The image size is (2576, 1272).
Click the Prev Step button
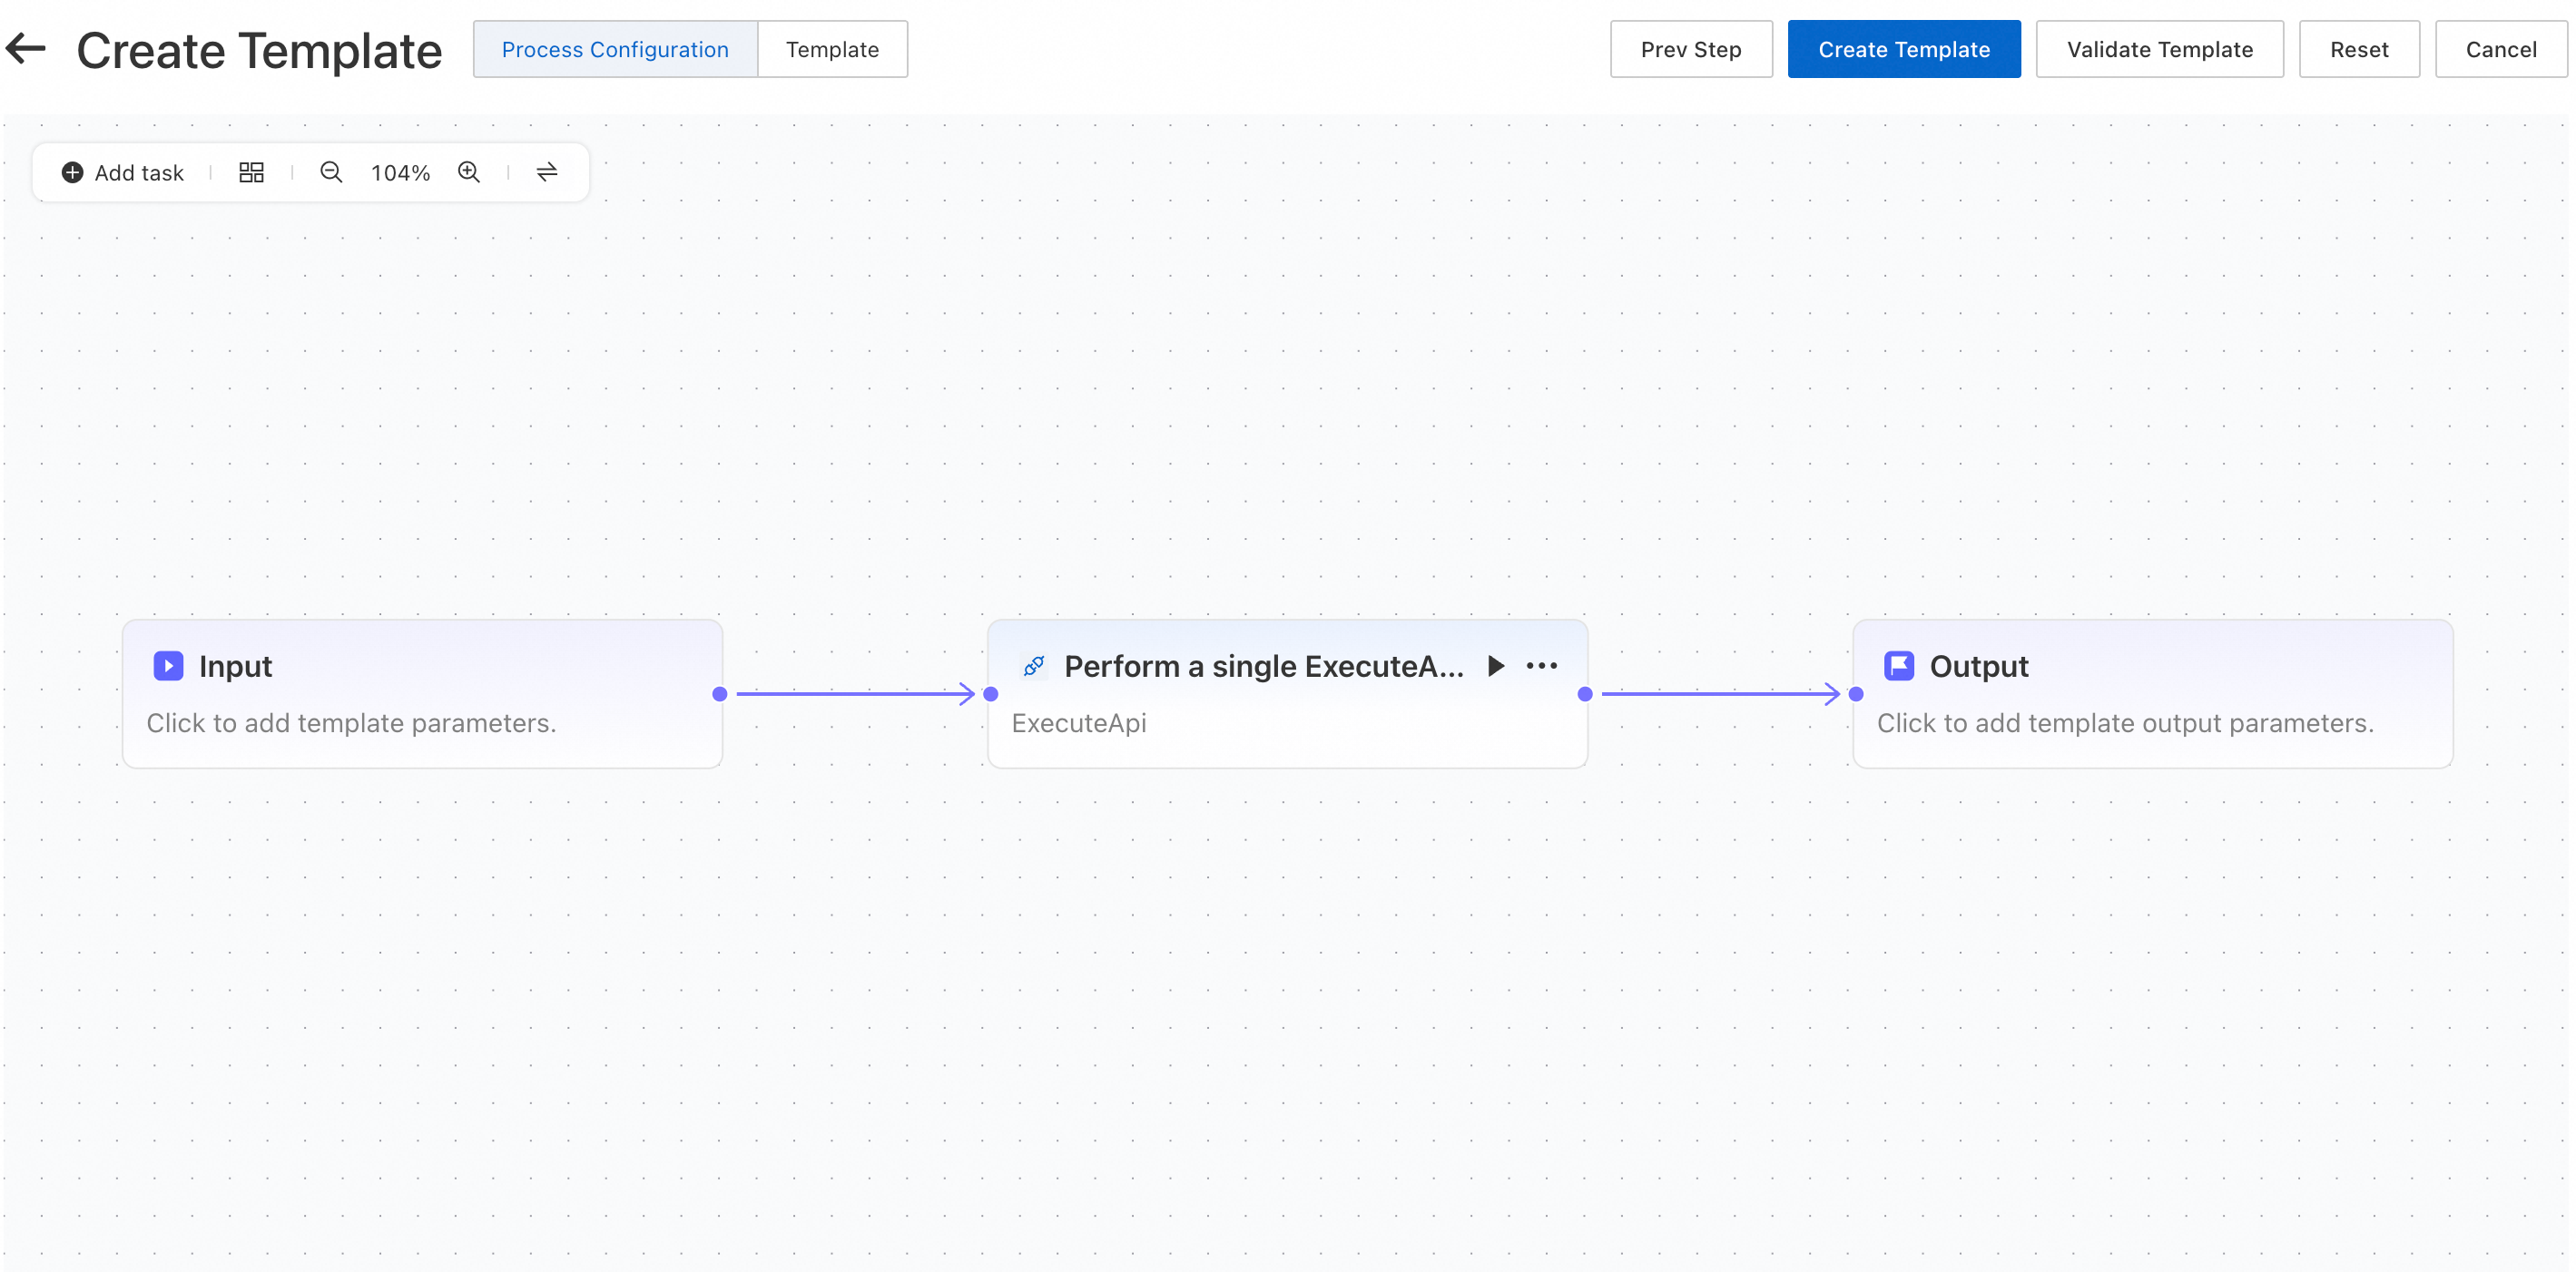coord(1691,49)
